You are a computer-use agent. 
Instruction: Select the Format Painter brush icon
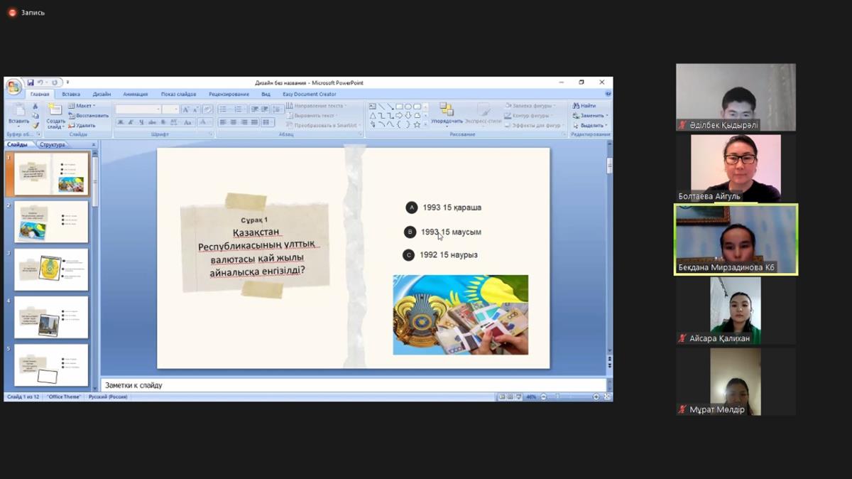click(x=35, y=125)
